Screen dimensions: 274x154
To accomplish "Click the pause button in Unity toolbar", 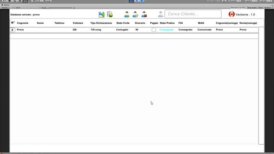I will [137, 1].
